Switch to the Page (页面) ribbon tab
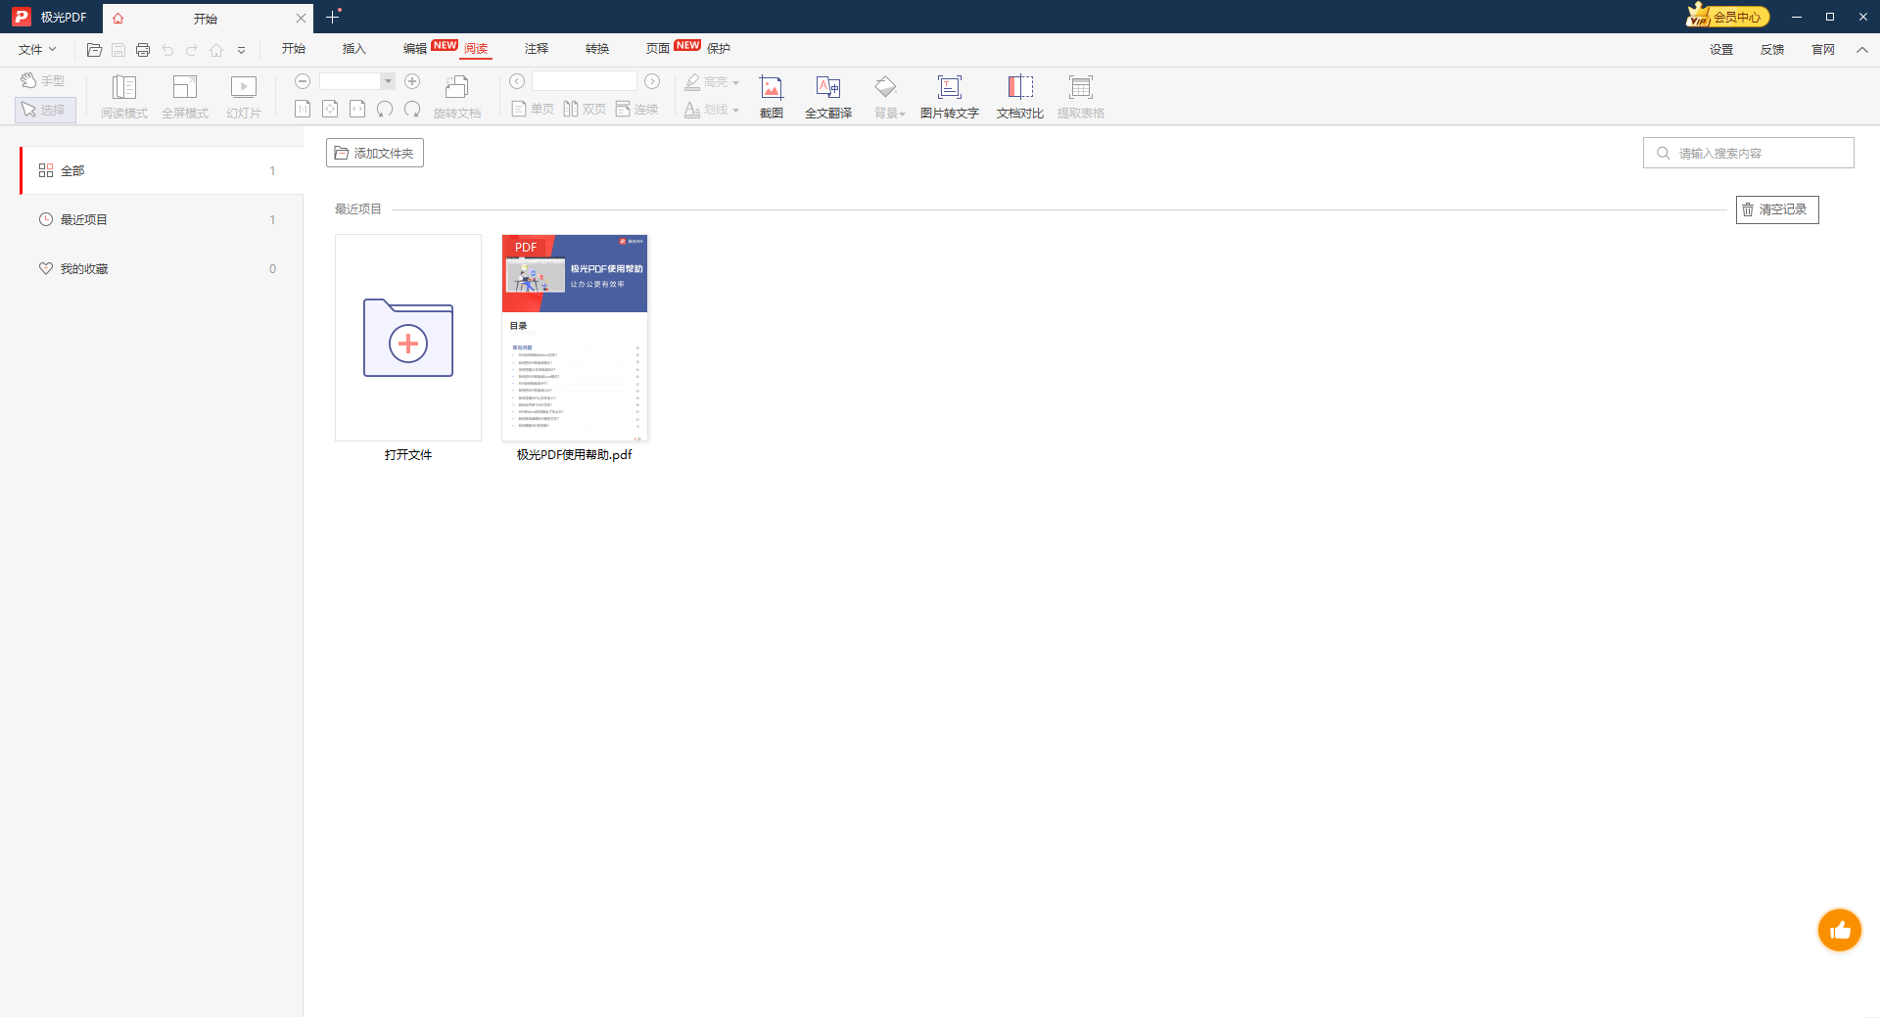Image resolution: width=1880 pixels, height=1018 pixels. pos(658,49)
